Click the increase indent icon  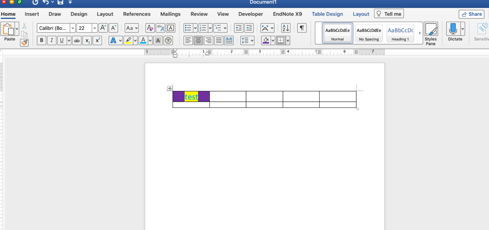tap(249, 28)
